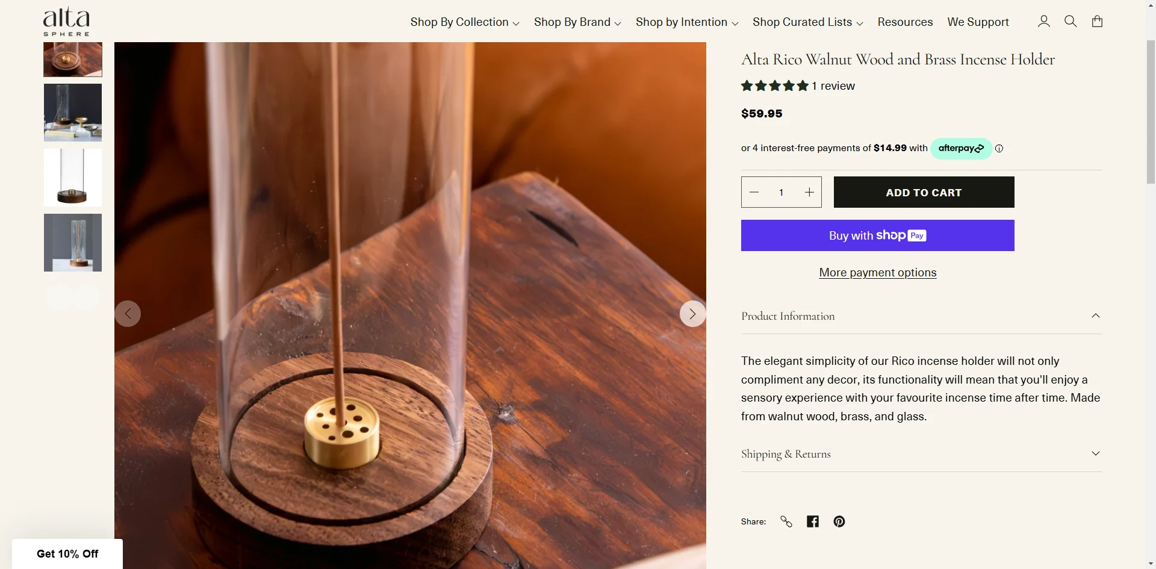Share the product on Pinterest
Screen dimensions: 1156x569
pyautogui.click(x=839, y=521)
